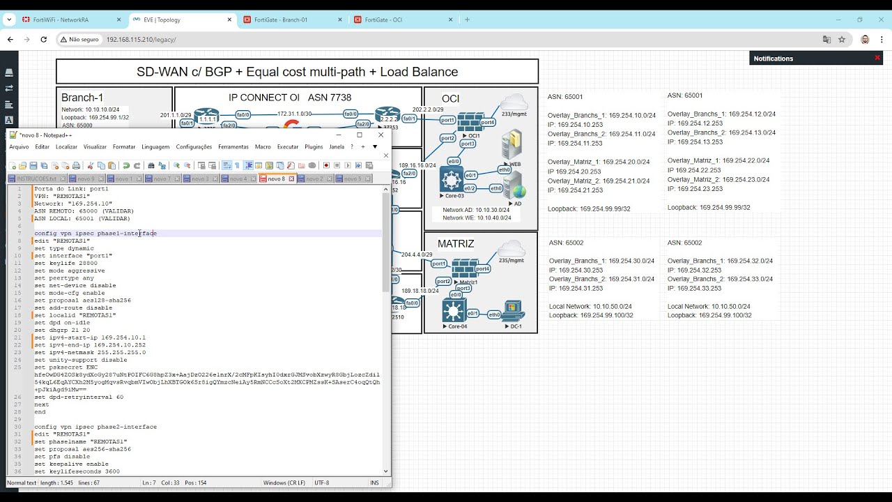Viewport: 892px width, 502px height.
Task: Toggle the Indent guide toolbar icon
Action: click(248, 166)
